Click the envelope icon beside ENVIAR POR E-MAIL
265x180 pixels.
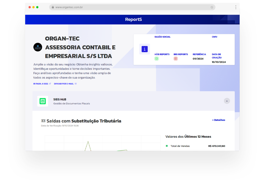click(x=76, y=84)
